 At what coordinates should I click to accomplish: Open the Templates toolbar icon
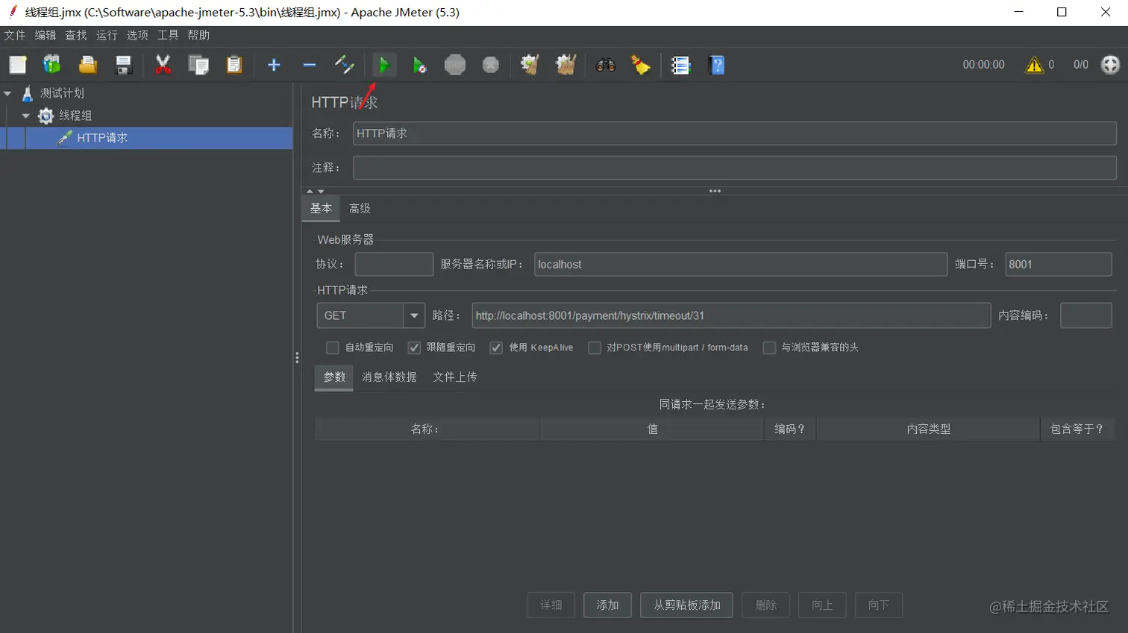point(51,65)
